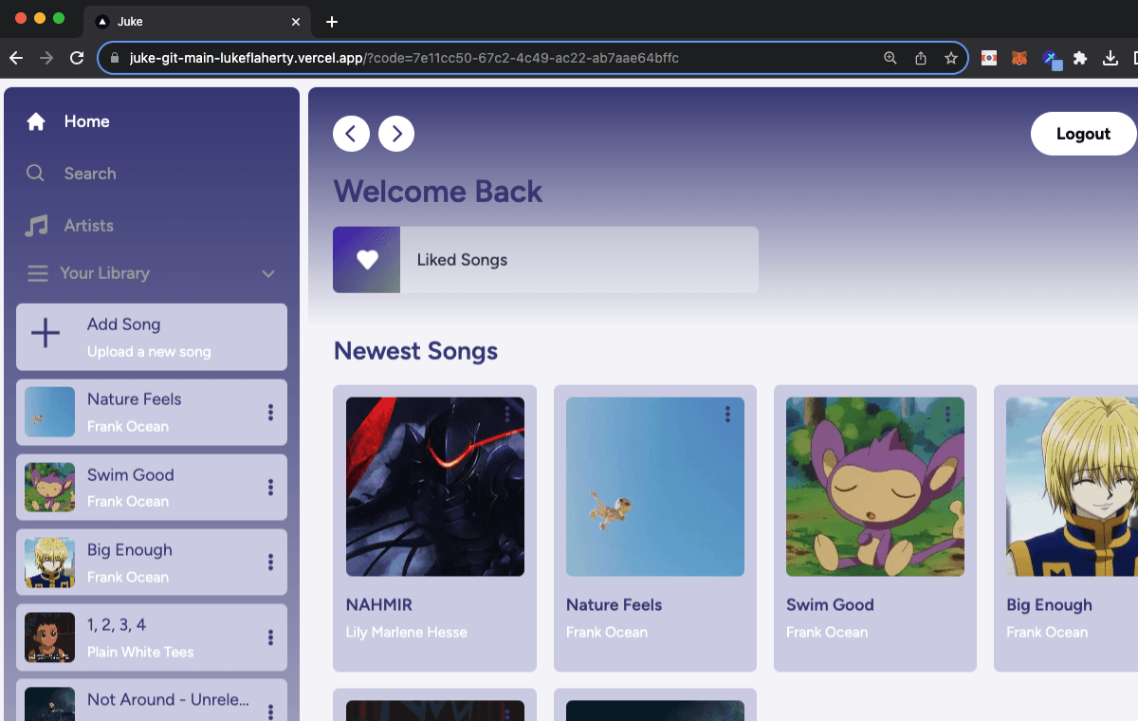Click the Nature Feels card title
Image resolution: width=1138 pixels, height=721 pixels.
(614, 604)
